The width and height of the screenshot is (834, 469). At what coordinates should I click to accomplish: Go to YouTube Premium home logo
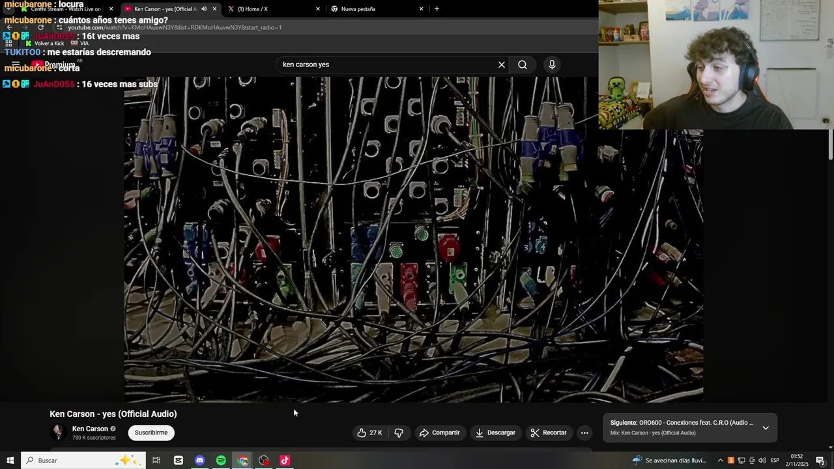click(55, 64)
